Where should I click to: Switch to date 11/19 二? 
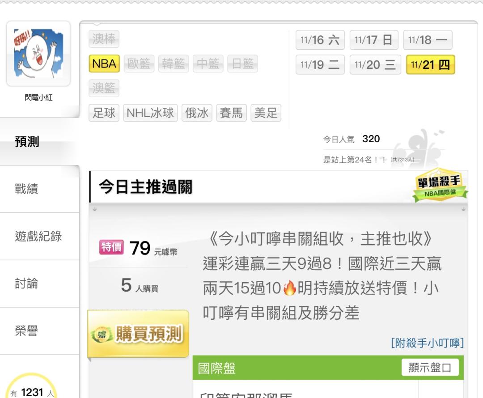(320, 65)
